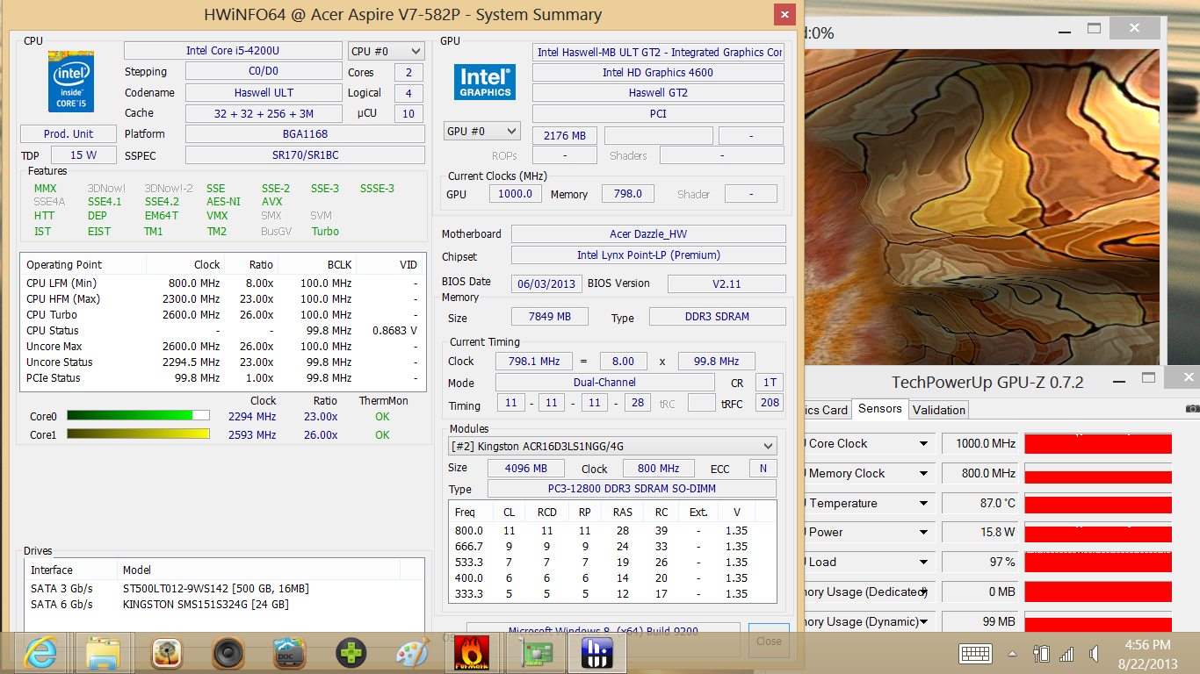Click the Intel Graphics logo
Viewport: 1200px width, 674px height.
click(x=484, y=82)
